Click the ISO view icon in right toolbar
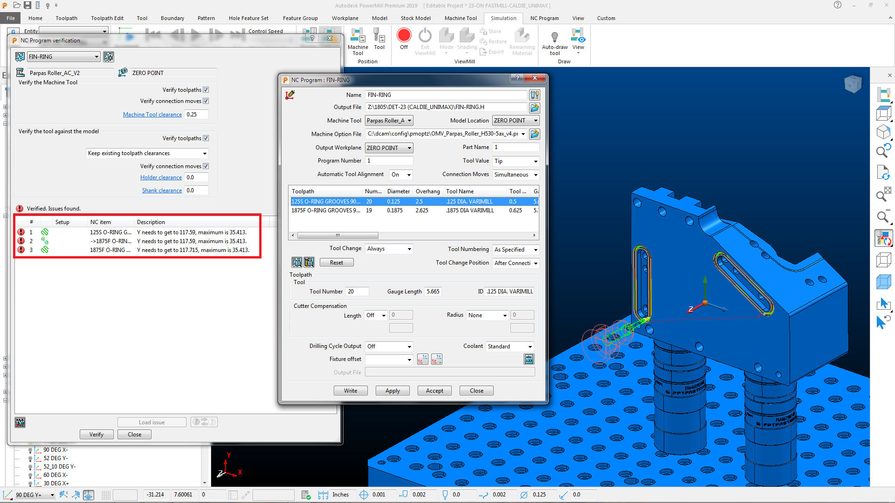 pyautogui.click(x=883, y=132)
